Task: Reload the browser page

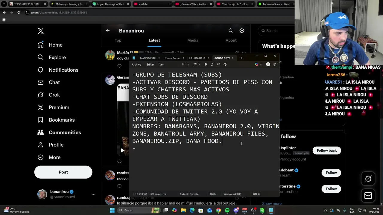Action: point(19,13)
